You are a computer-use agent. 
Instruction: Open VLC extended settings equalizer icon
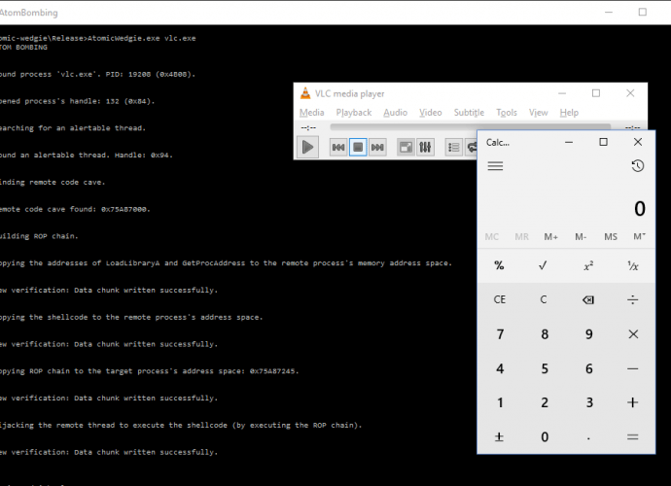(425, 148)
